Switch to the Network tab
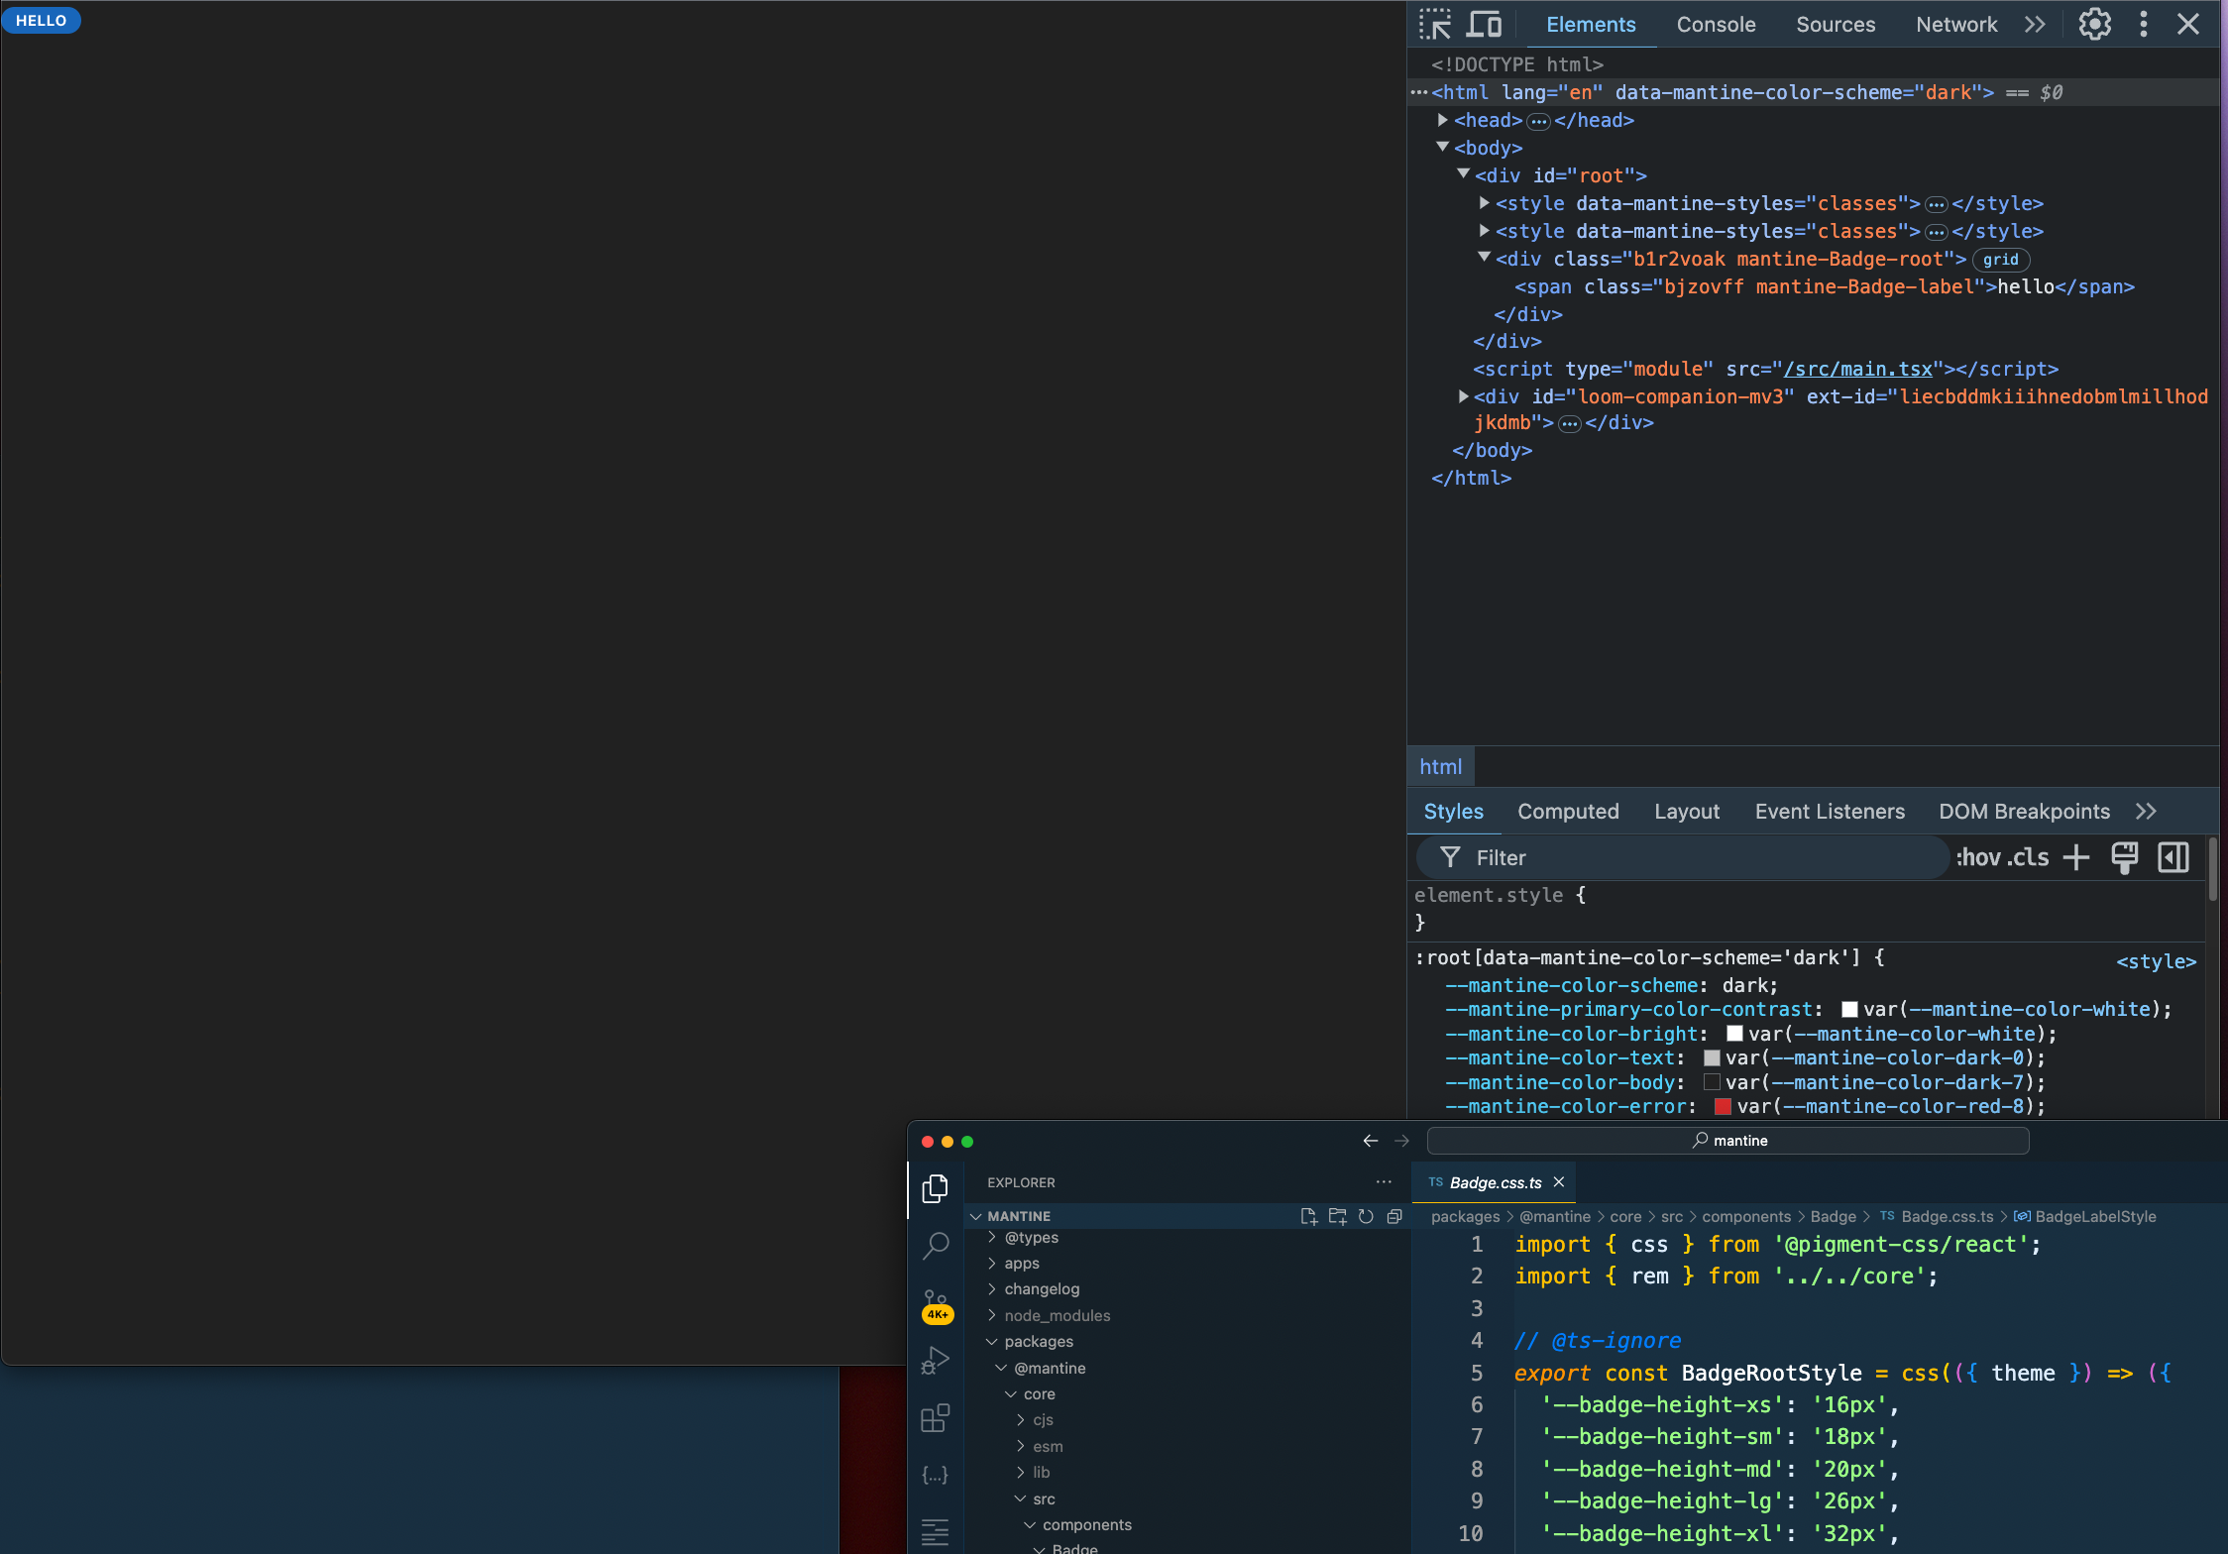Image resolution: width=2228 pixels, height=1554 pixels. tap(1956, 24)
